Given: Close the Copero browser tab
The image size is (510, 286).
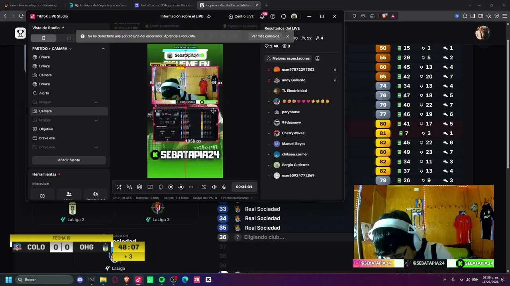Looking at the screenshot, I should 257,5.
